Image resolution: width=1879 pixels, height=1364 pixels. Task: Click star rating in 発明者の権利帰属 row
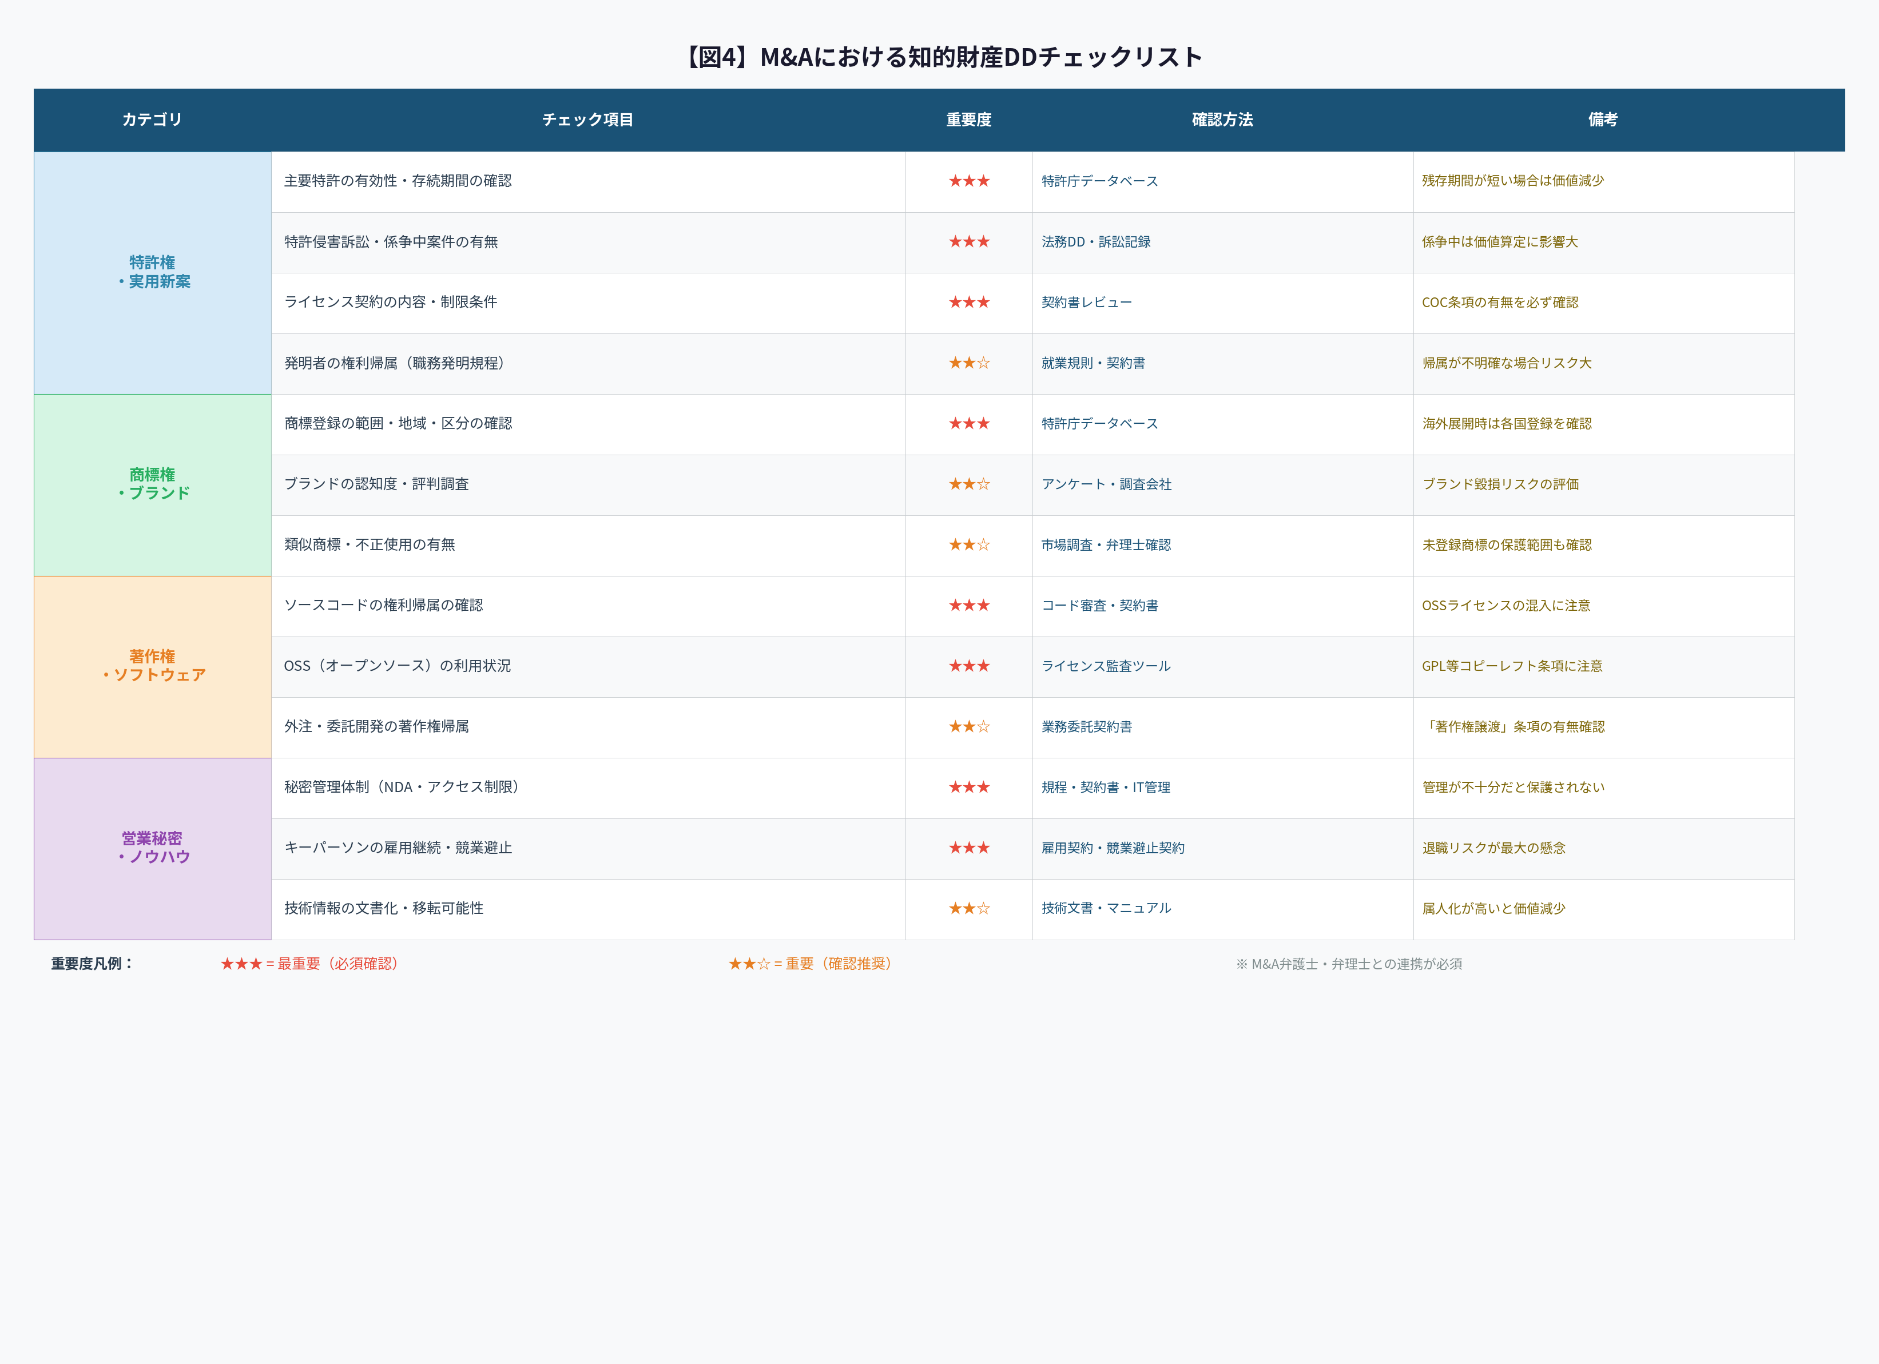(970, 363)
